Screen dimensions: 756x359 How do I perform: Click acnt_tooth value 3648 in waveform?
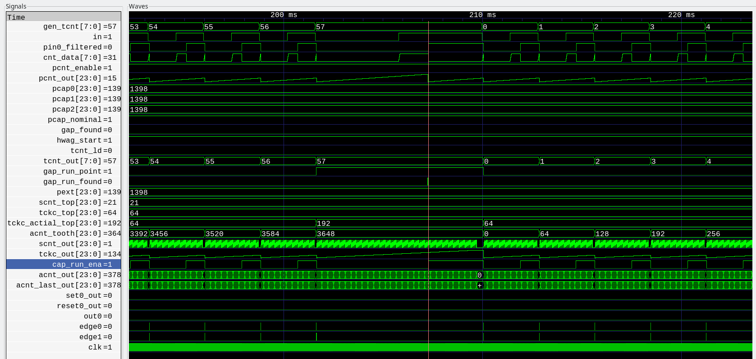325,234
